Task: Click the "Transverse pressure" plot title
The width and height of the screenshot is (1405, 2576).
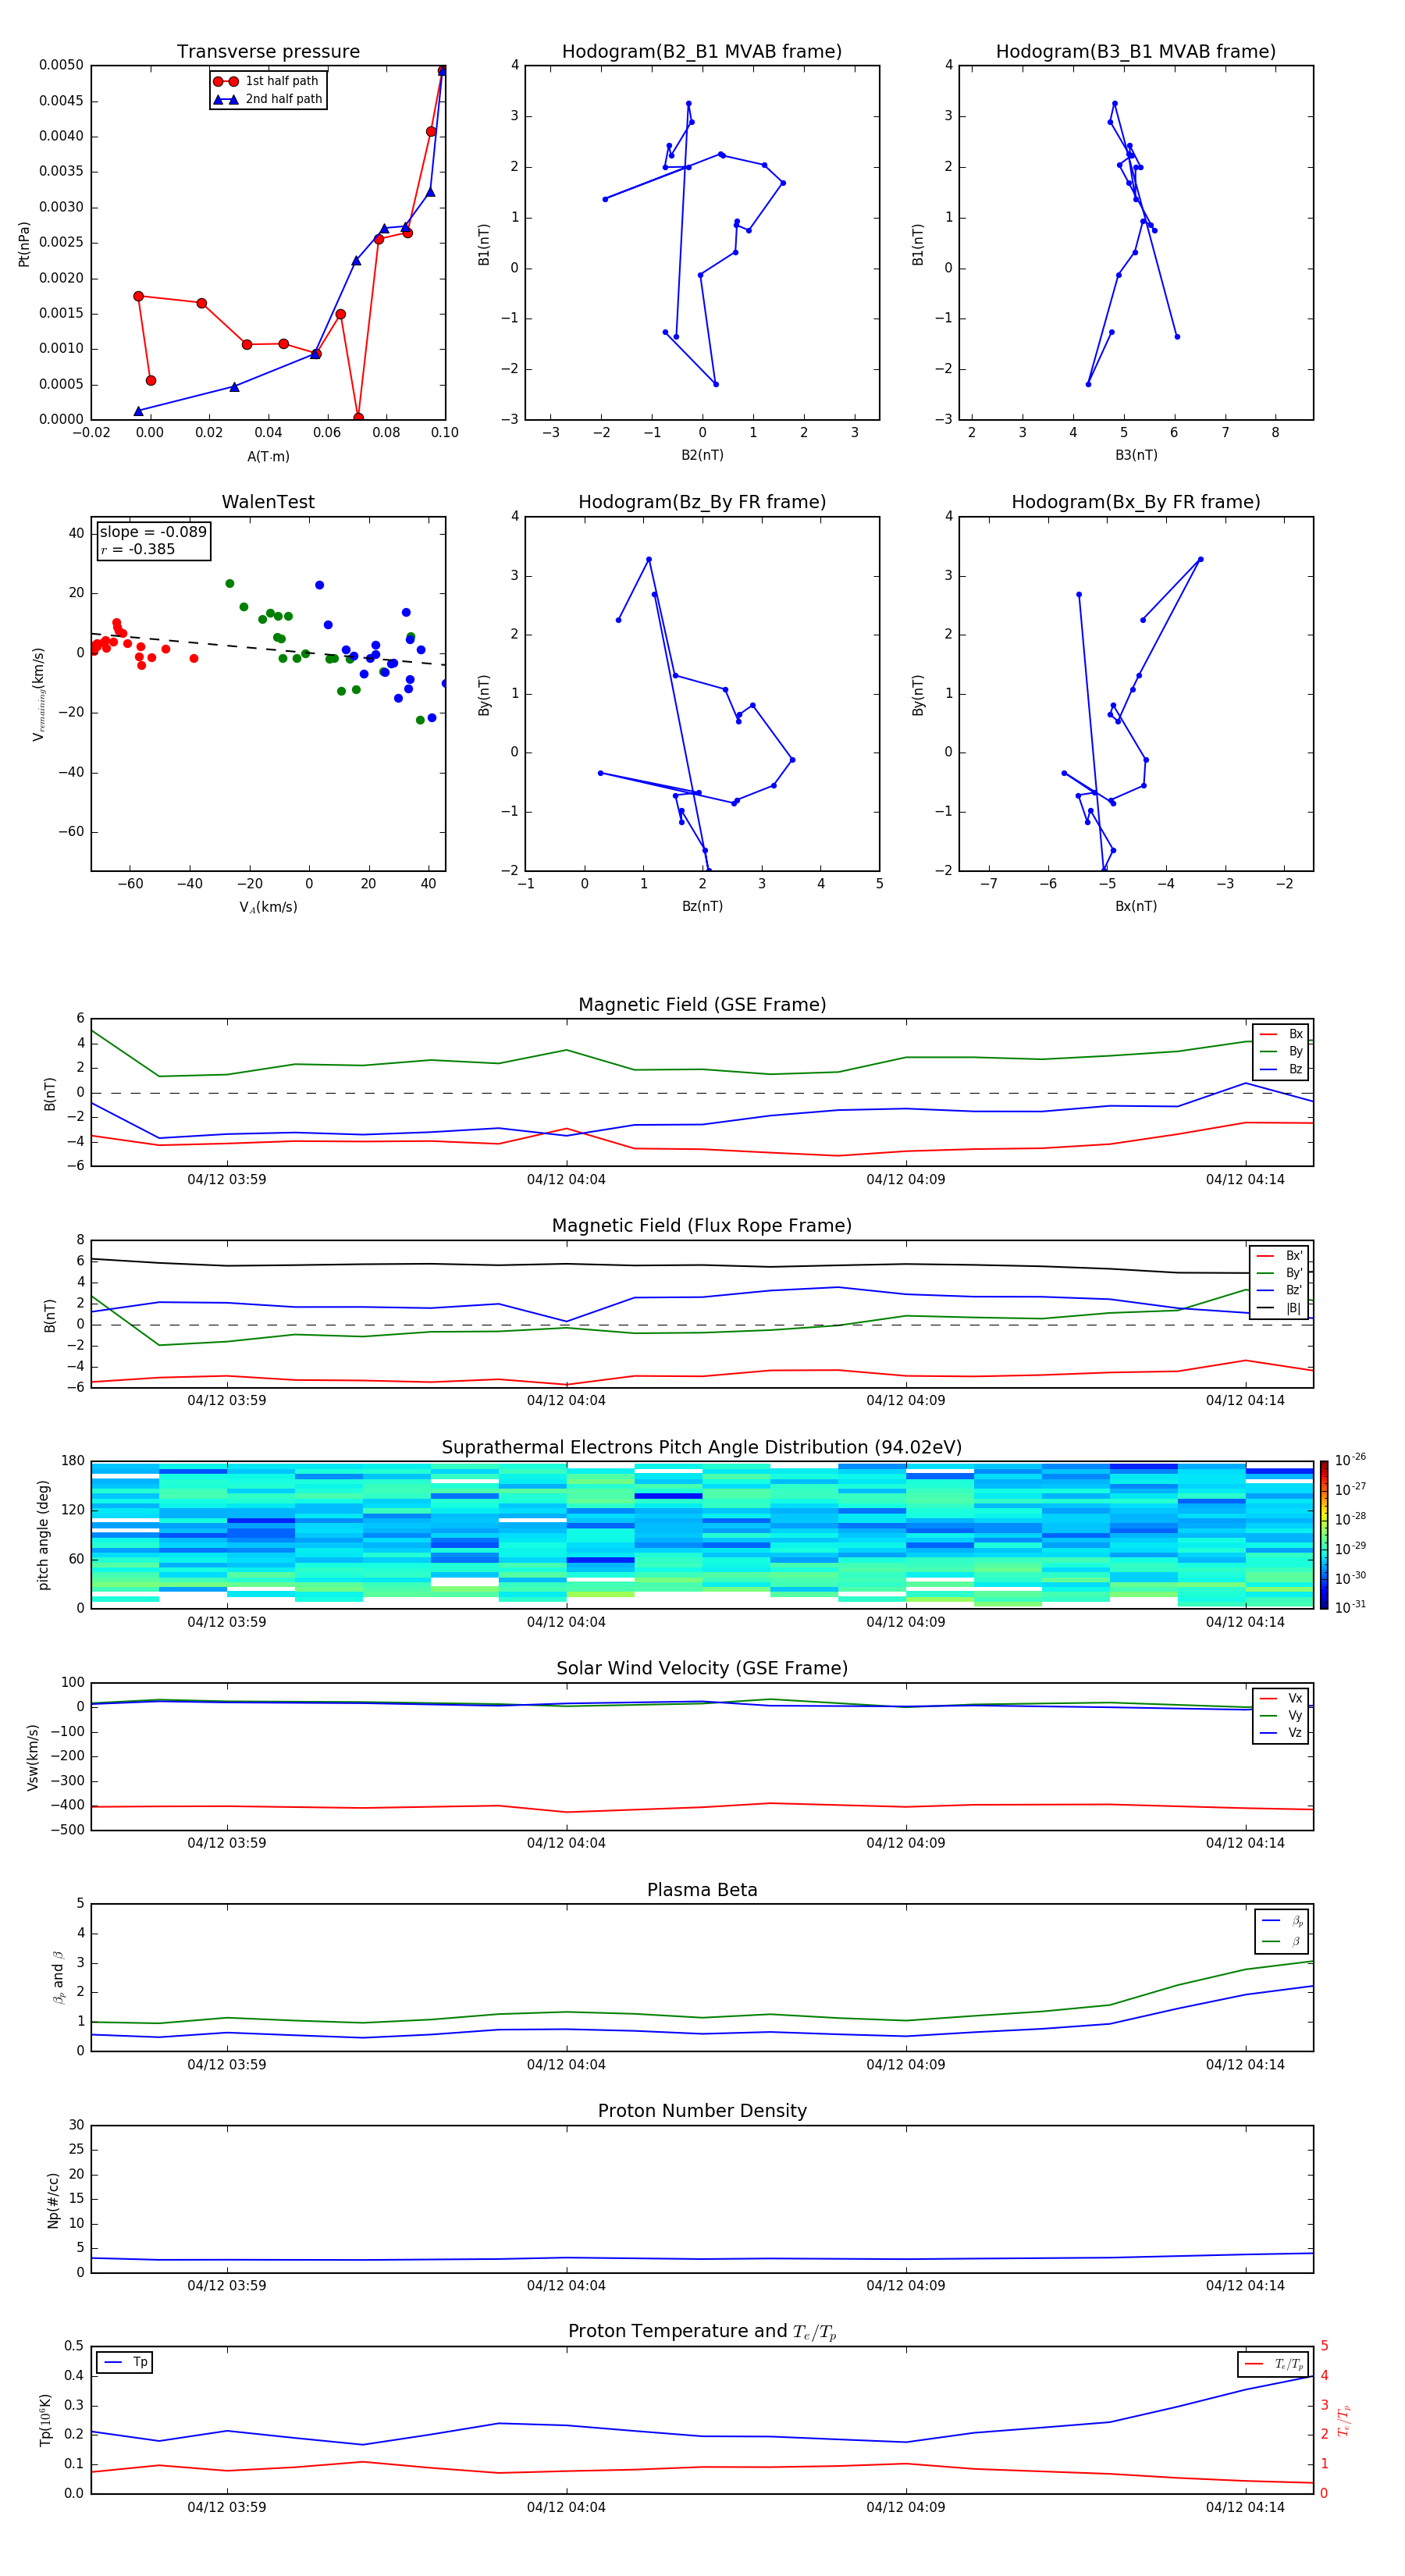Action: [268, 52]
